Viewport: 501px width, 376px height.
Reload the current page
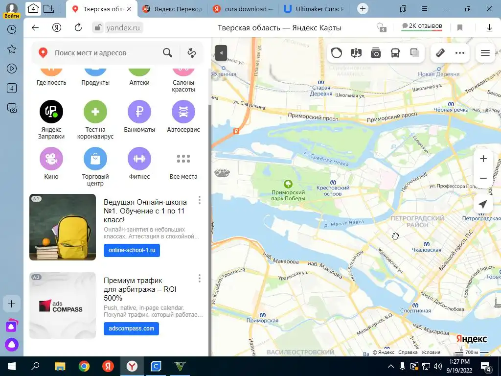tap(78, 28)
